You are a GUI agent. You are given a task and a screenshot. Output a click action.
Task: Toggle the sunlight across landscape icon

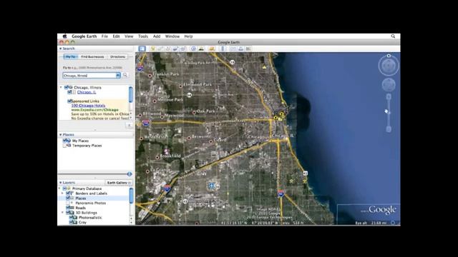(x=201, y=49)
